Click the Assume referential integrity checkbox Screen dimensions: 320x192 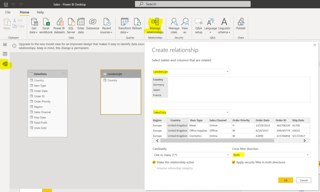(154, 168)
